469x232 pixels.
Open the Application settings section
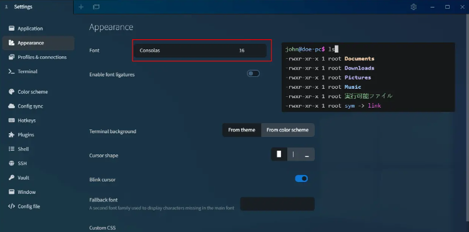point(38,28)
